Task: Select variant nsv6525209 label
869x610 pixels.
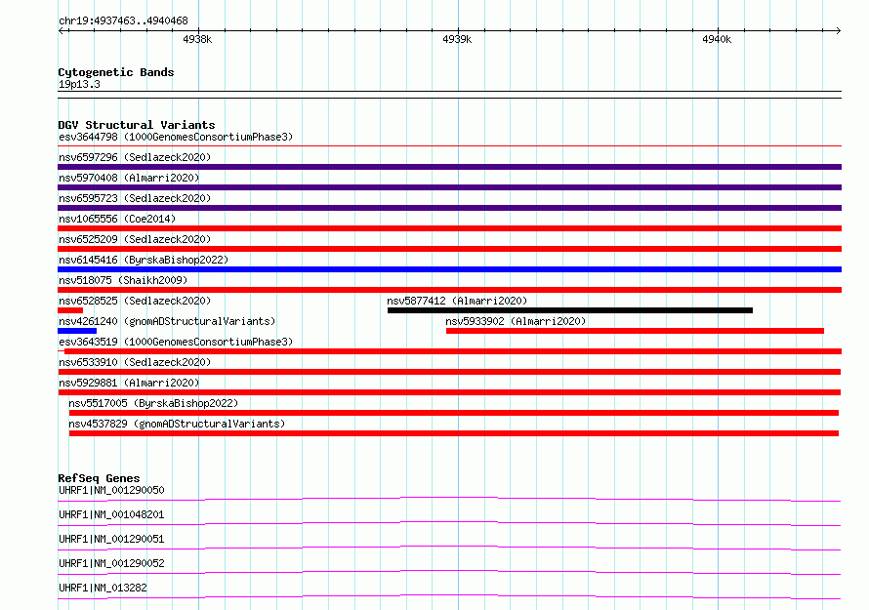Action: tap(135, 239)
